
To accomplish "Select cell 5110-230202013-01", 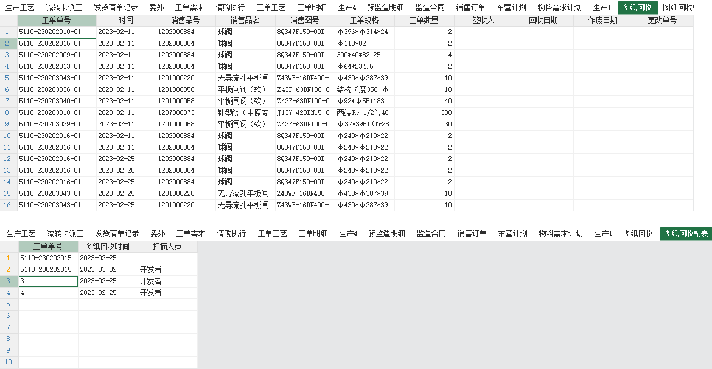I will point(57,67).
